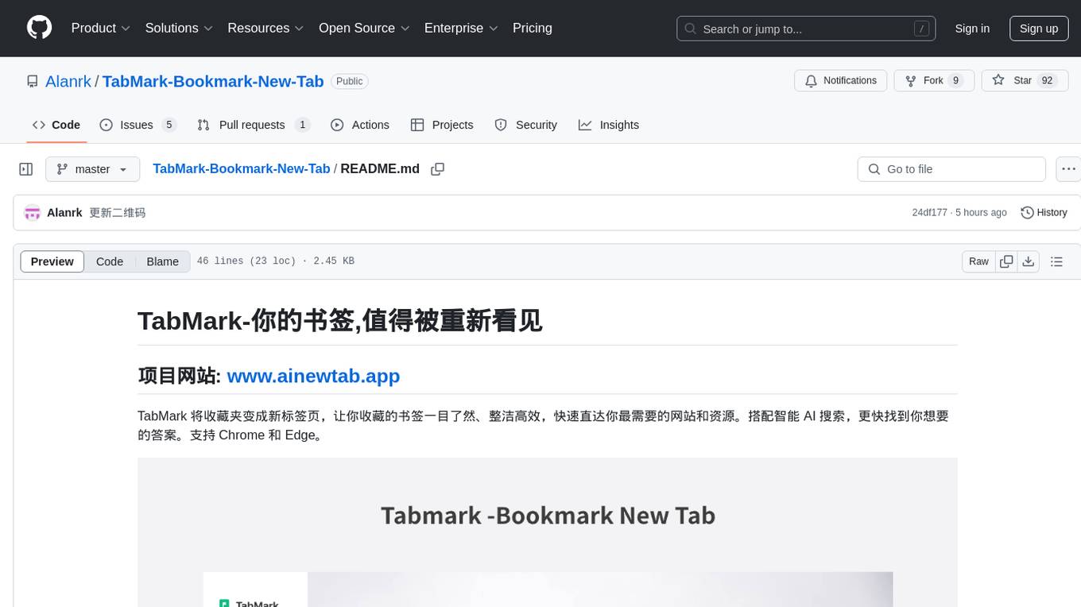1081x607 pixels.
Task: Focus the Go to file field
Action: coord(951,169)
